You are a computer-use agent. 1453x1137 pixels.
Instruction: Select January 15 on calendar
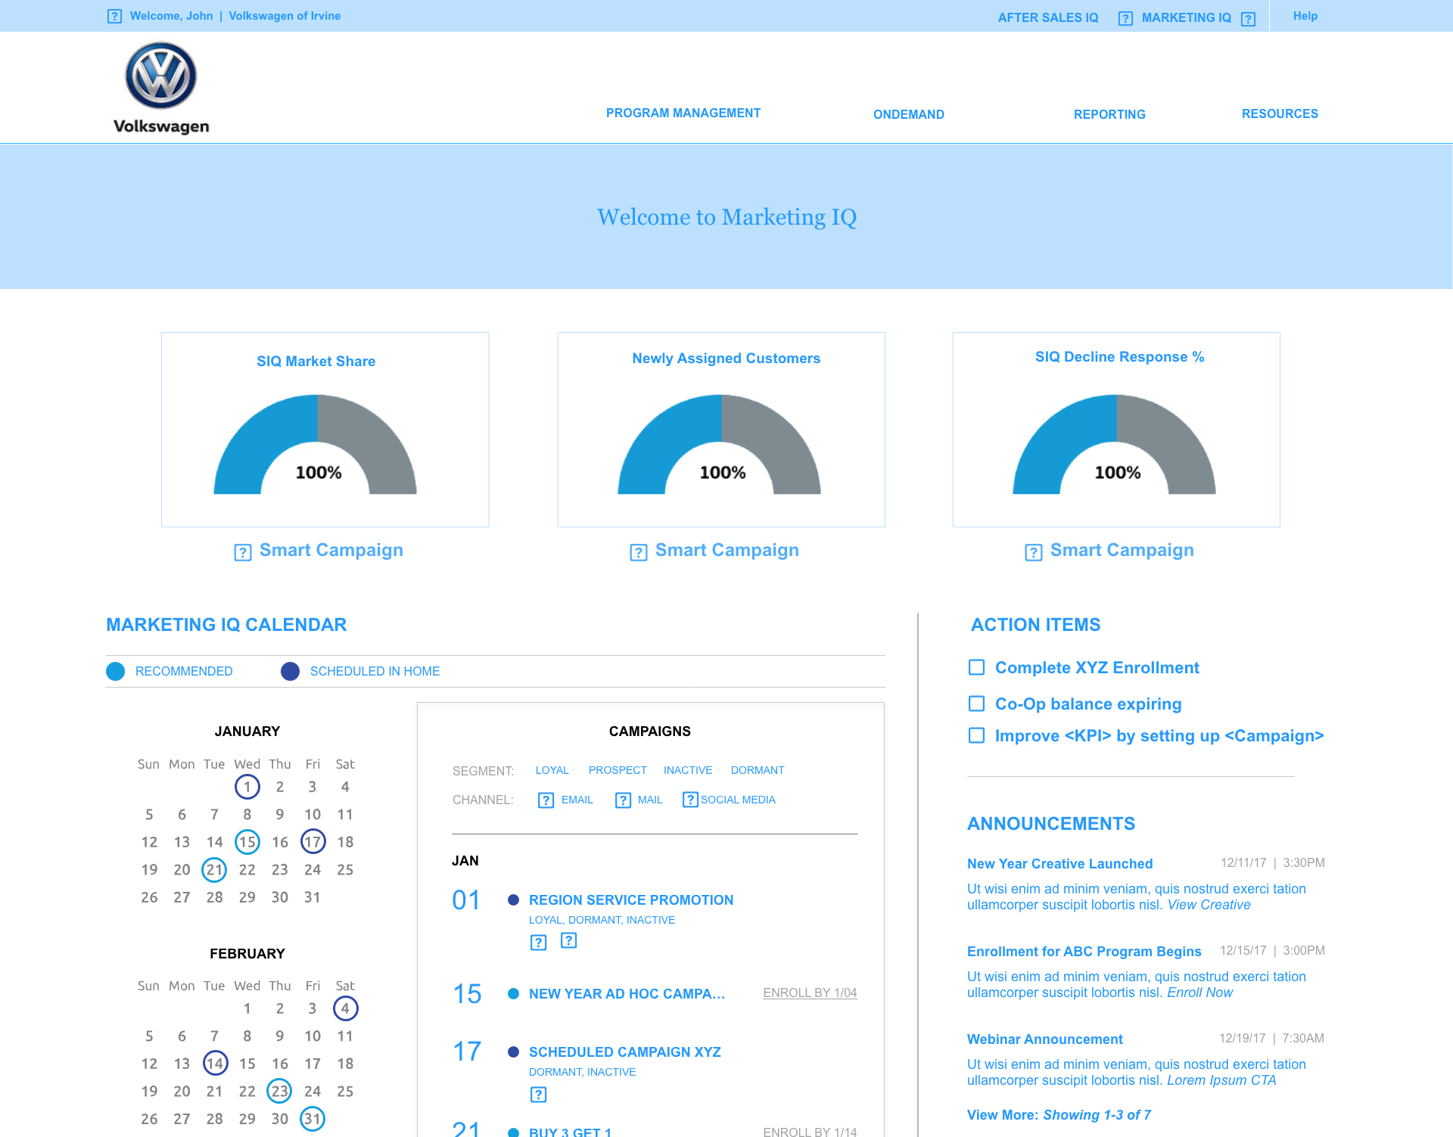(x=247, y=842)
